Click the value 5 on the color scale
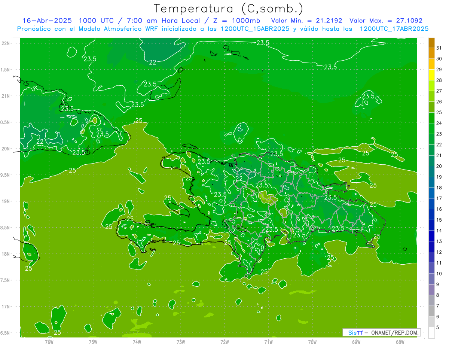Viewport: 449px width, 347px height. (x=438, y=327)
